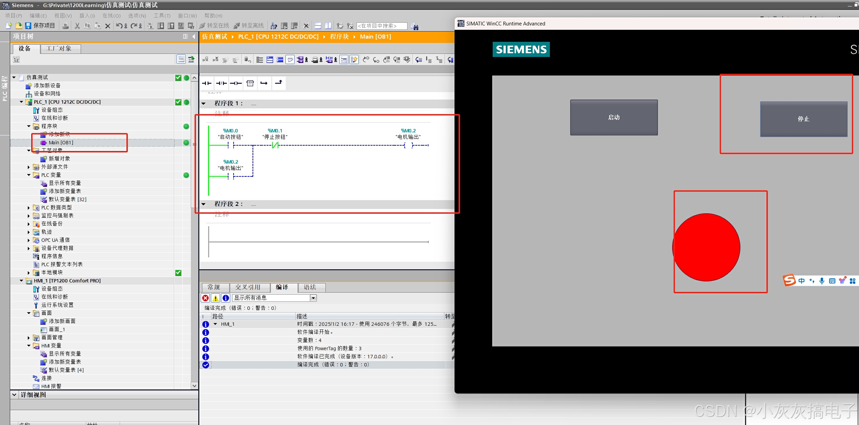Click the Cut scissors icon
The image size is (859, 425).
(77, 26)
